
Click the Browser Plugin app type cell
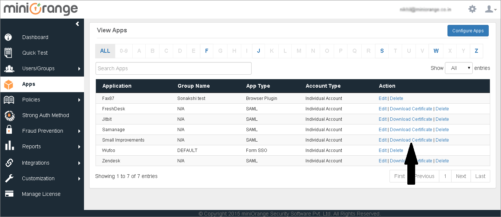click(x=262, y=98)
